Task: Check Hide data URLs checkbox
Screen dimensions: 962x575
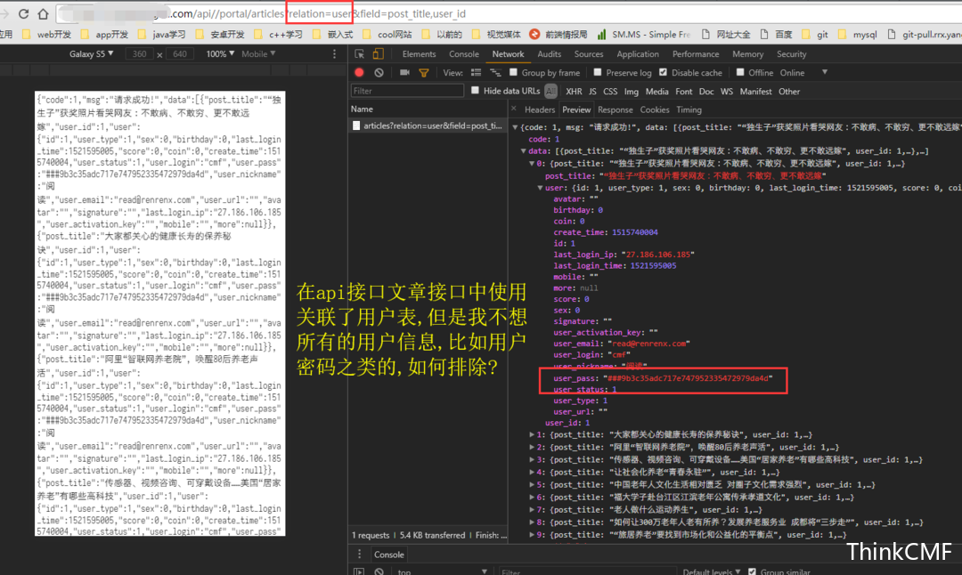Action: pyautogui.click(x=475, y=91)
